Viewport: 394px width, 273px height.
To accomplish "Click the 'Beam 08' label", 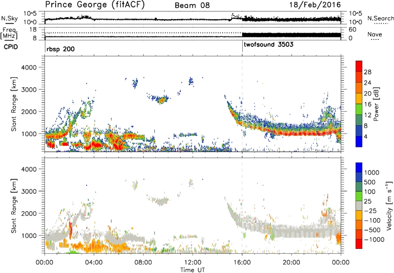I will point(192,5).
